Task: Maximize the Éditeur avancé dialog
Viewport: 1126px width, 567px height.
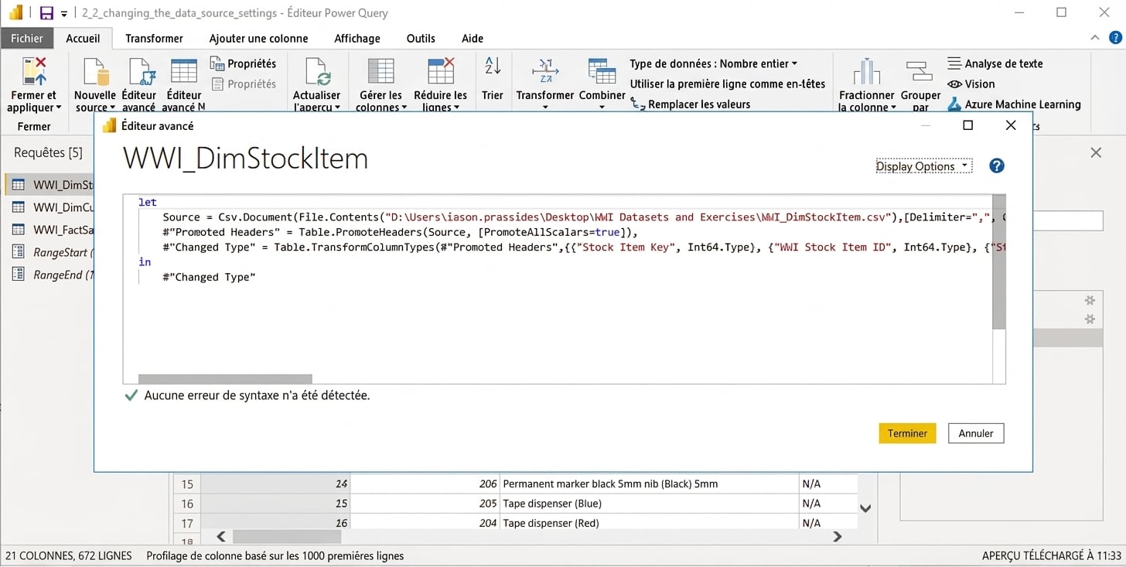Action: point(967,125)
